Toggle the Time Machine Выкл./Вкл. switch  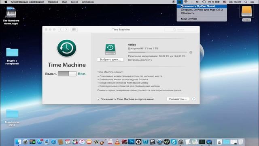point(67,74)
